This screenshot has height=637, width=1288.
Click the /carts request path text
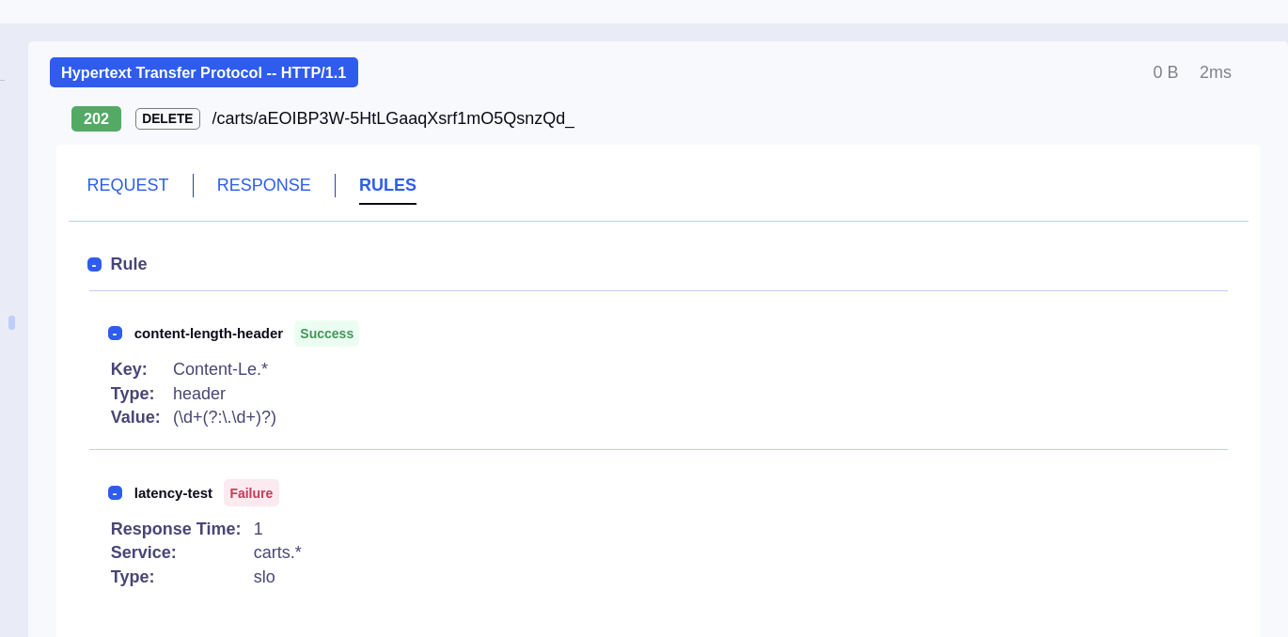[x=392, y=119]
